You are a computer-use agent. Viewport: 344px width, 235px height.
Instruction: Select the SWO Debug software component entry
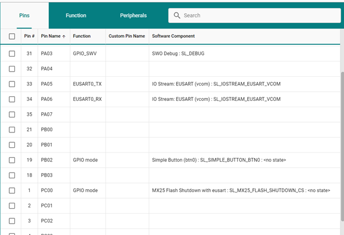point(186,53)
